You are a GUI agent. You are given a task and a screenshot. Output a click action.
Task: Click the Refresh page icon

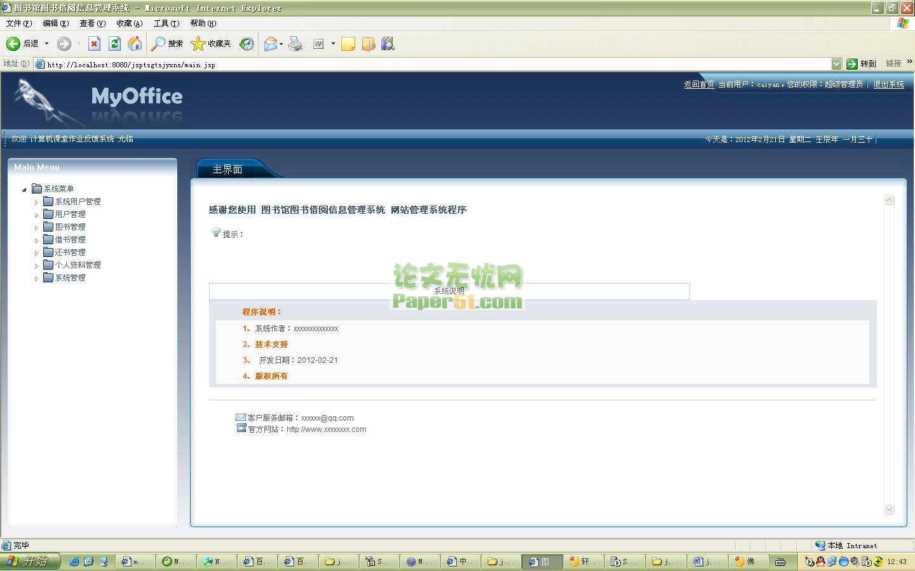(x=114, y=44)
